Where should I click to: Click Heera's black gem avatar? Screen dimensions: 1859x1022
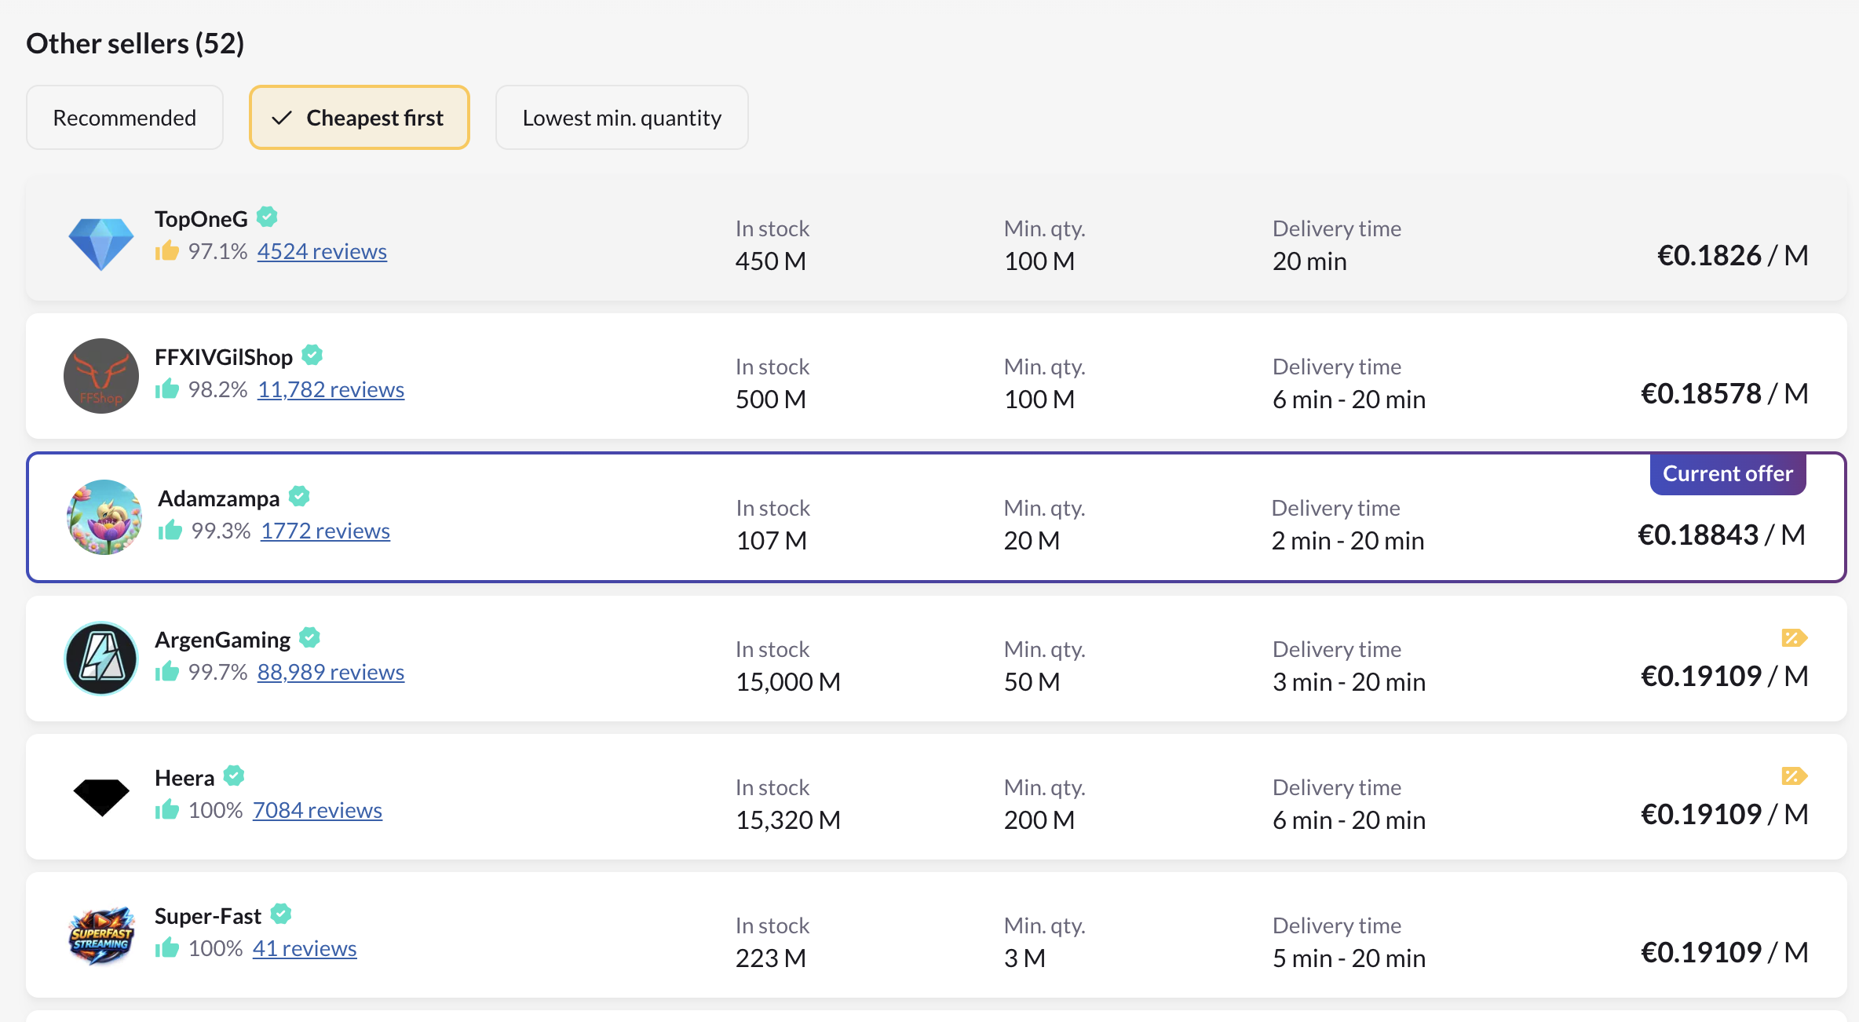tap(101, 797)
